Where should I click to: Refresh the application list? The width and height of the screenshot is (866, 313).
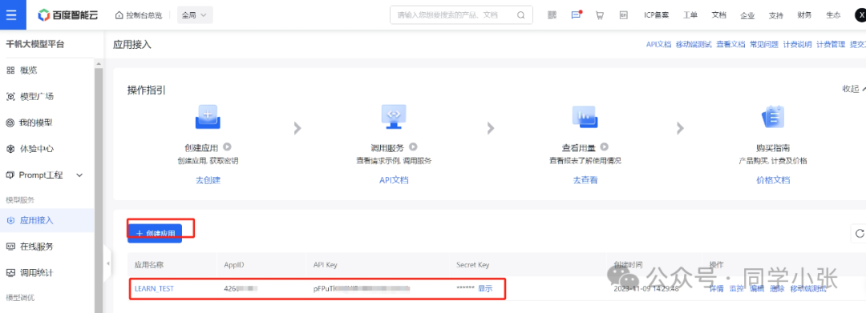[x=859, y=234]
